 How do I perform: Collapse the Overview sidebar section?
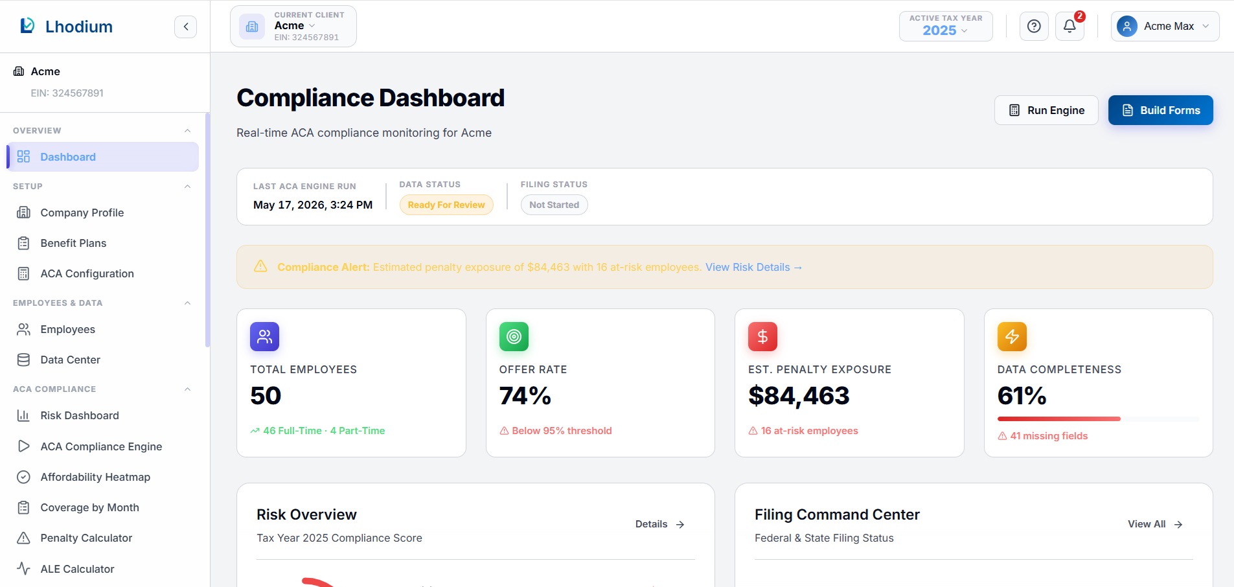[x=187, y=131]
